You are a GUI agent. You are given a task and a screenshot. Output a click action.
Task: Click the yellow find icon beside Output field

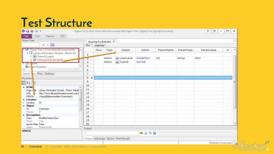pyautogui.click(x=141, y=133)
